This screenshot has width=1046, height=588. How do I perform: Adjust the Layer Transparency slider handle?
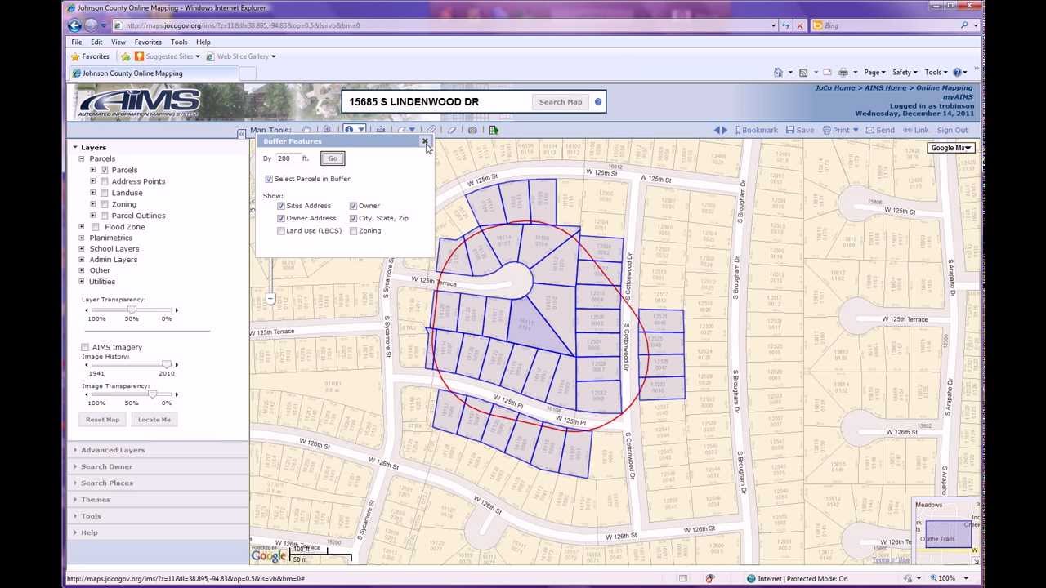point(132,310)
